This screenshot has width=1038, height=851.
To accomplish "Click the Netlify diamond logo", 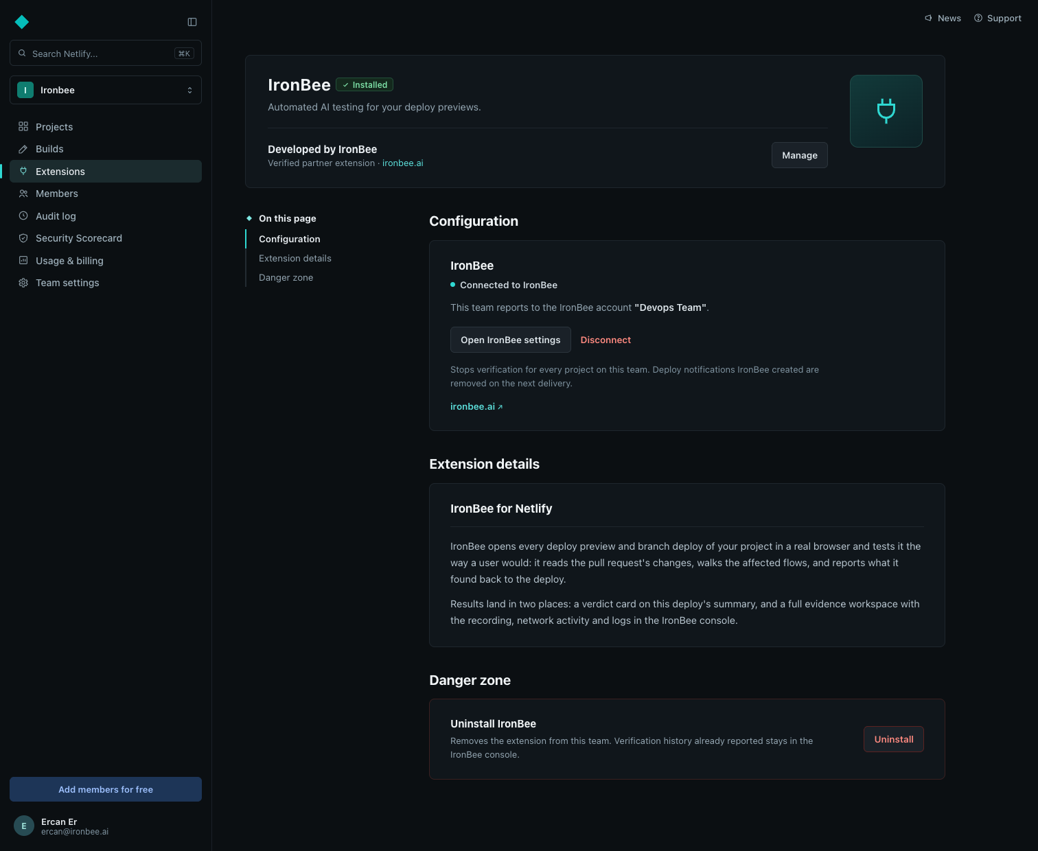I will coord(22,22).
